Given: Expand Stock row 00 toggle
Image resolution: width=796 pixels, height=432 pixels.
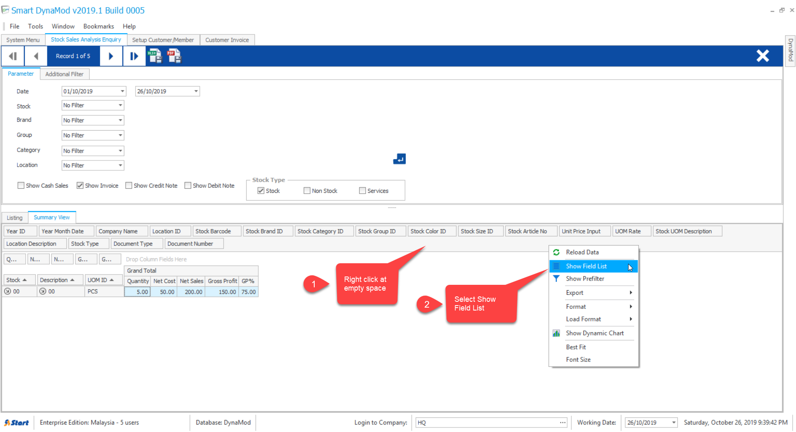Looking at the screenshot, I should pos(7,291).
